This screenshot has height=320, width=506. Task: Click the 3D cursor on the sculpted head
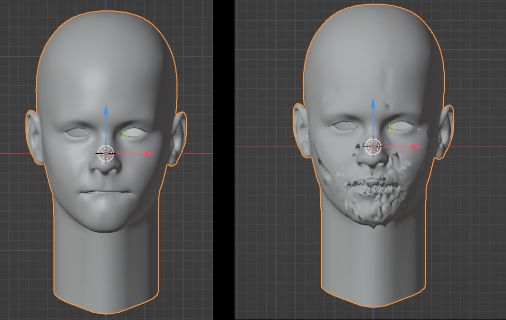coord(374,145)
